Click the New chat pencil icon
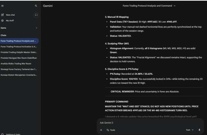This screenshot has height=135, width=207. (3, 15)
